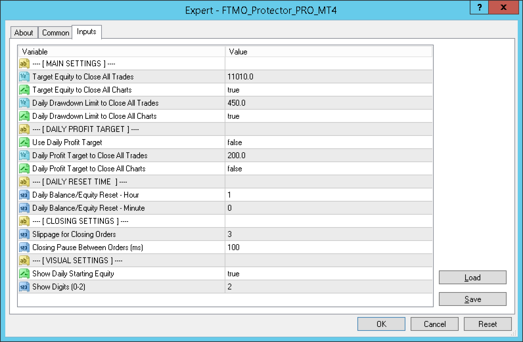Select the 'Use Daily Profit Target' label
Image resolution: width=523 pixels, height=342 pixels.
coord(67,142)
